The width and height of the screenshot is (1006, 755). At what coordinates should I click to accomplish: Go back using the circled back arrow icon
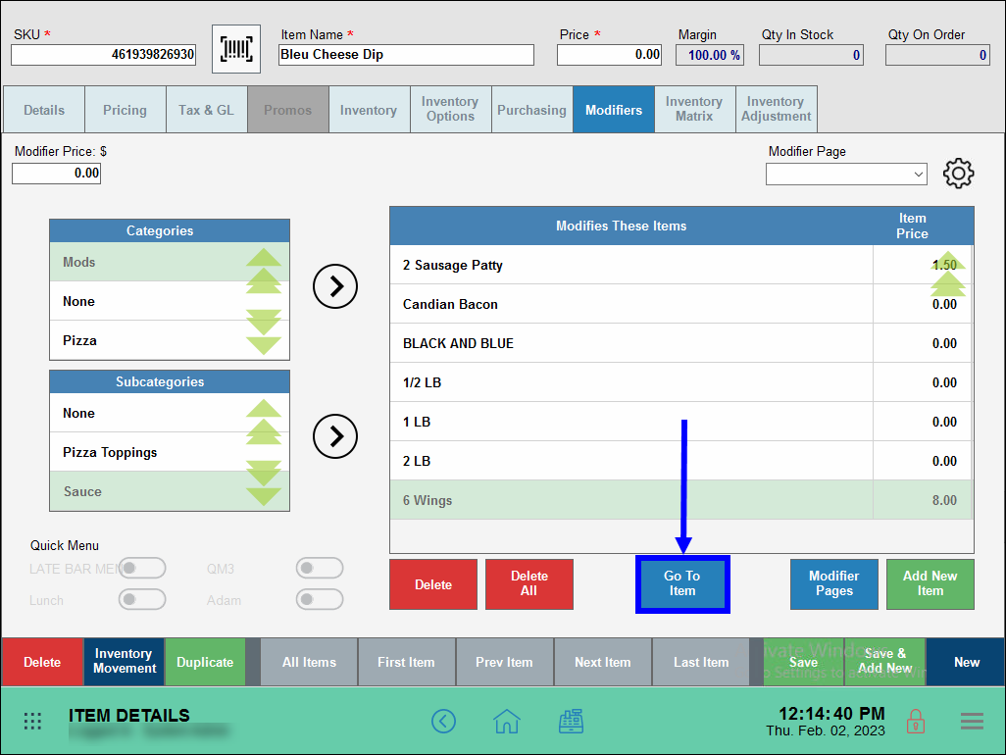click(x=443, y=721)
